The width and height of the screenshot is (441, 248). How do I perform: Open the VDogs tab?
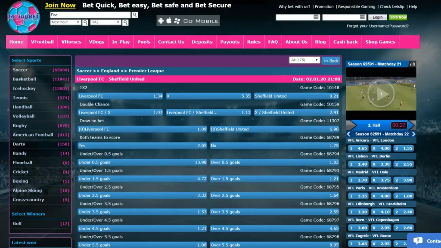pyautogui.click(x=96, y=42)
